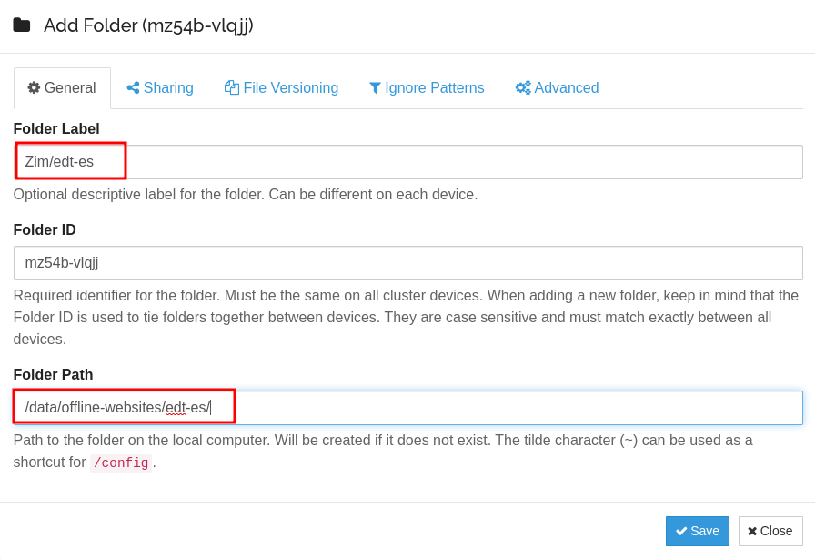Open the File Versioning tab
815x559 pixels.
[x=282, y=88]
